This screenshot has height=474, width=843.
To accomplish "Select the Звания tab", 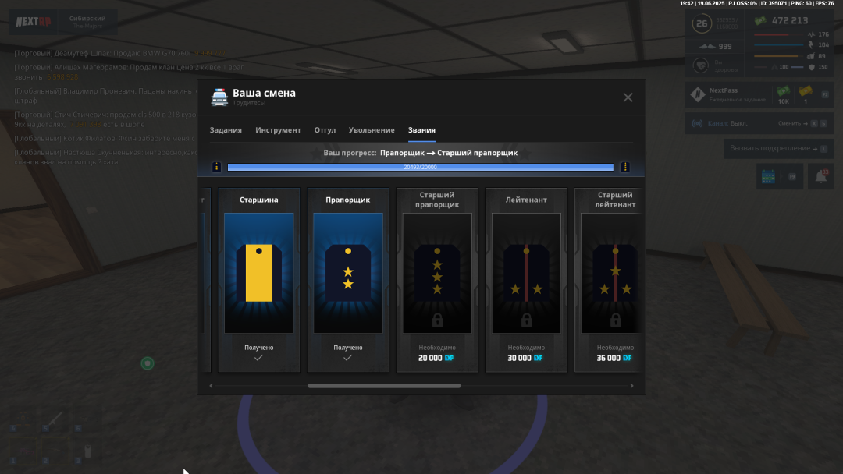I will coord(421,130).
